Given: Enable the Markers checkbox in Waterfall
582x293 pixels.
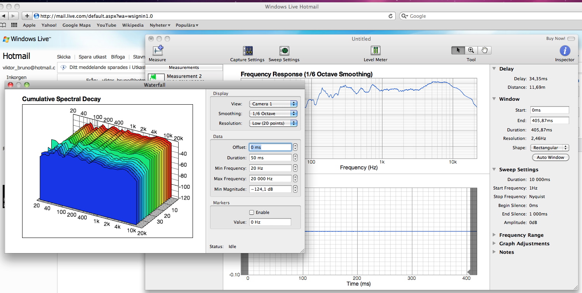Looking at the screenshot, I should (252, 212).
